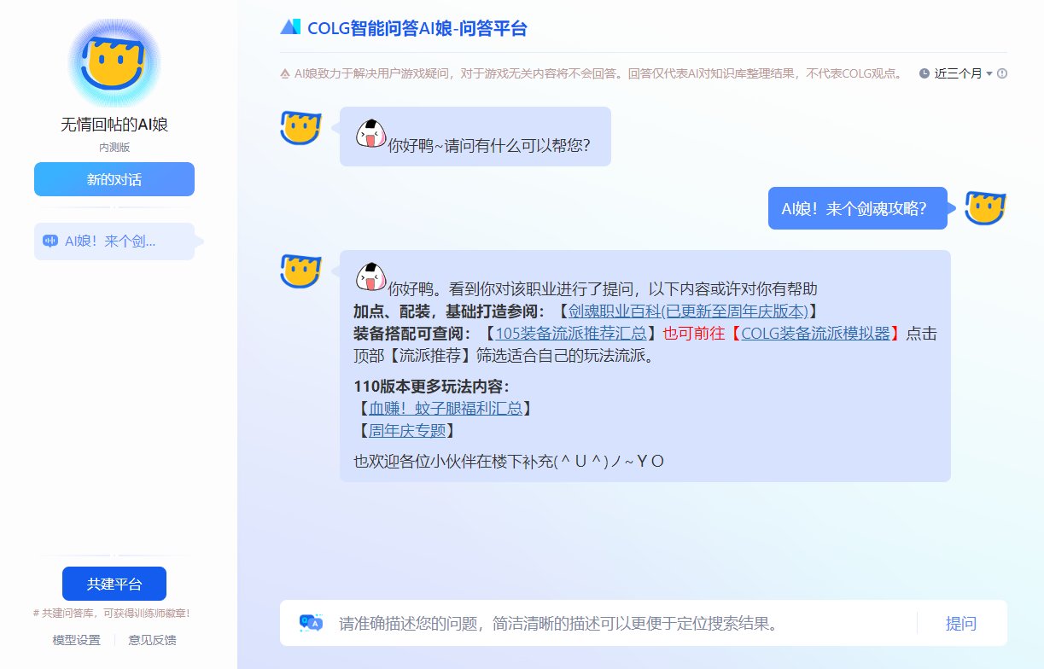Start a 新的对话
The image size is (1044, 669).
click(114, 179)
